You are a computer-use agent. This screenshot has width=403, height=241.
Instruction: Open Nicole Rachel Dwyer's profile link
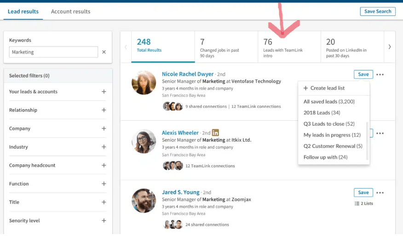coord(188,74)
